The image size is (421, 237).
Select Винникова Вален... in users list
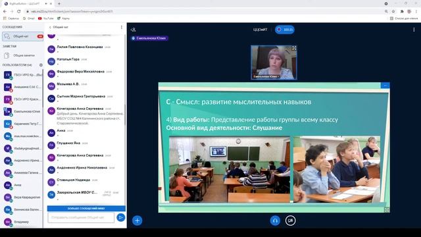coord(22,209)
